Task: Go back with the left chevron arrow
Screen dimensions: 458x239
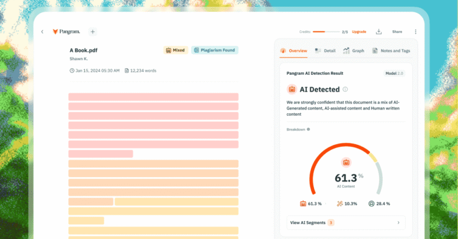Action: pyautogui.click(x=42, y=32)
